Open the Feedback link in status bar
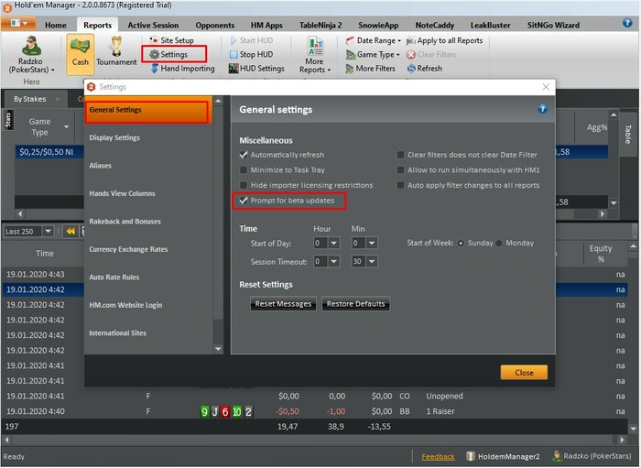 click(x=438, y=457)
